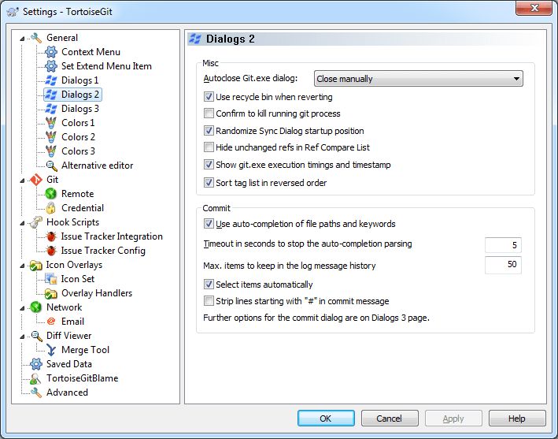The height and width of the screenshot is (439, 558).
Task: Click the Diff Viewer magnifier icon
Action: click(x=36, y=336)
